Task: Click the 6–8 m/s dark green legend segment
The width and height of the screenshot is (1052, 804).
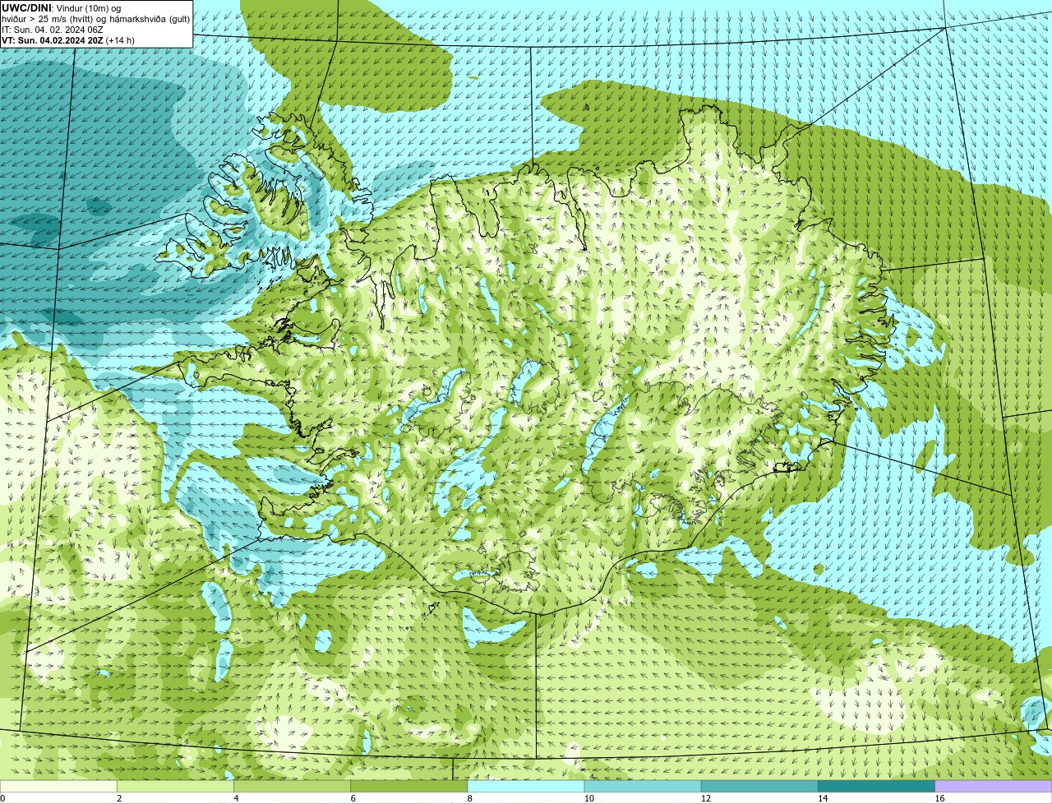Action: pyautogui.click(x=408, y=786)
